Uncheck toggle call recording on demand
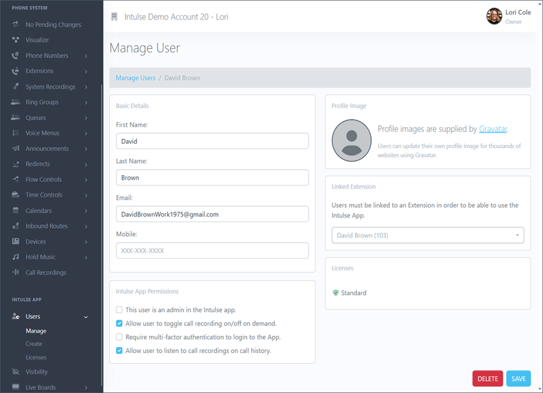 click(x=119, y=324)
